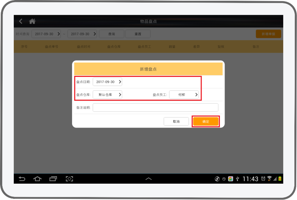Tap the clock showing 11:43 in status bar
Screen dimensions: 297x200
click(x=250, y=179)
